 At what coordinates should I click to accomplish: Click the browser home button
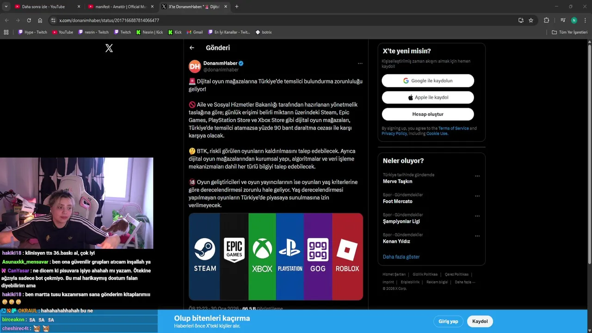pyautogui.click(x=40, y=20)
